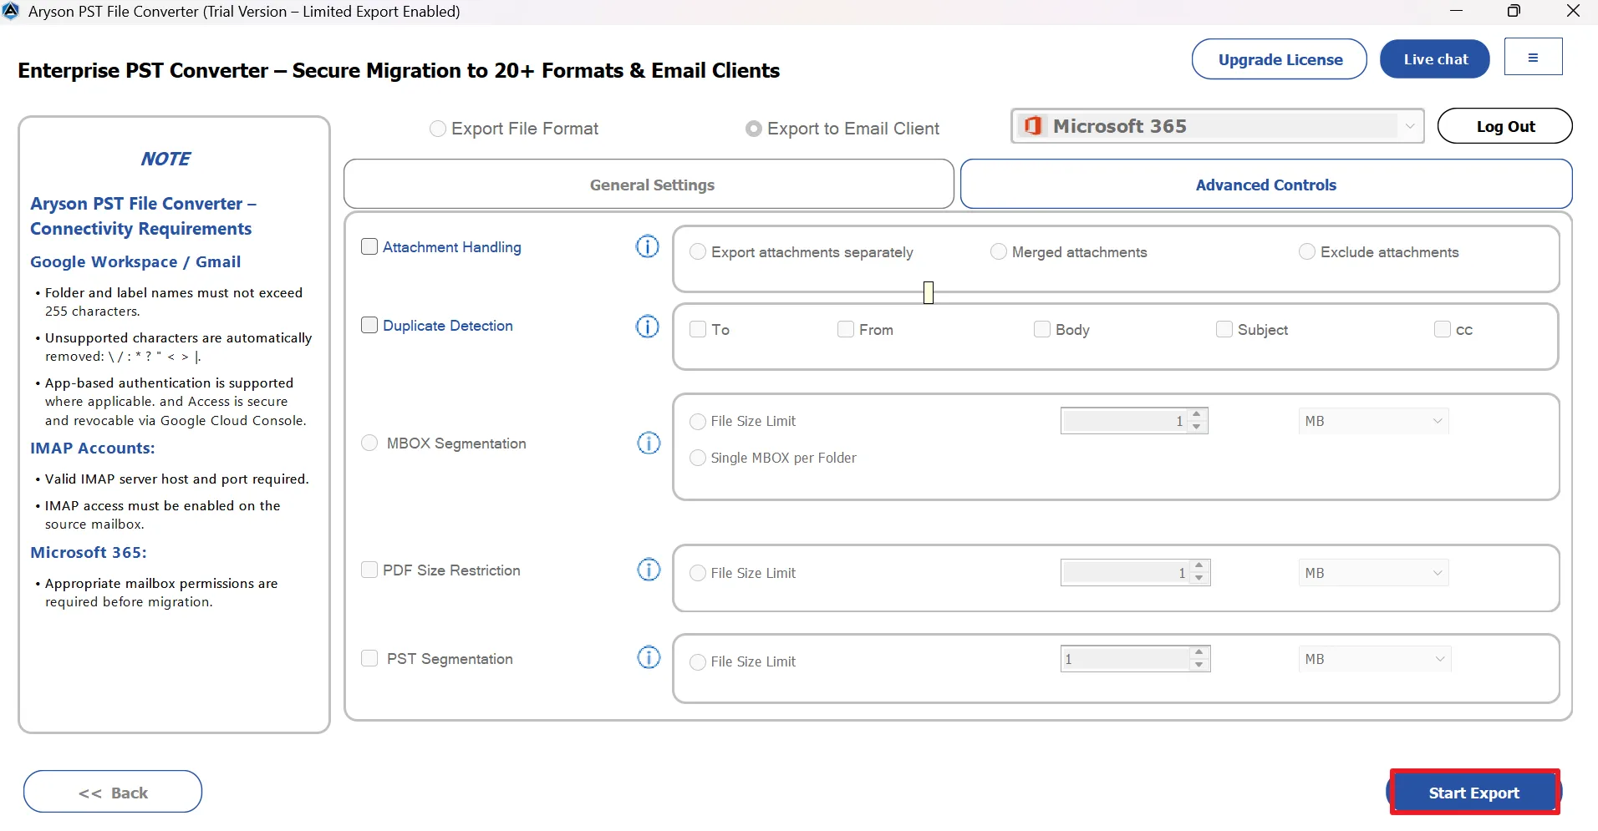1598x831 pixels.
Task: Decrease the PDF file size limit value
Action: [x=1199, y=579]
